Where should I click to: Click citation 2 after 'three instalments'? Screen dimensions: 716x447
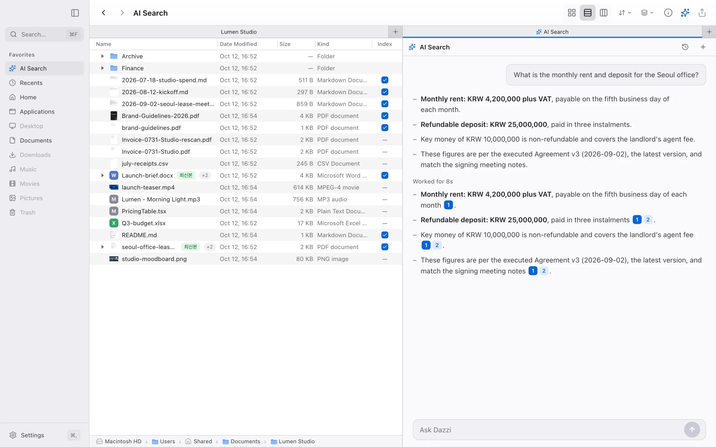(x=648, y=220)
